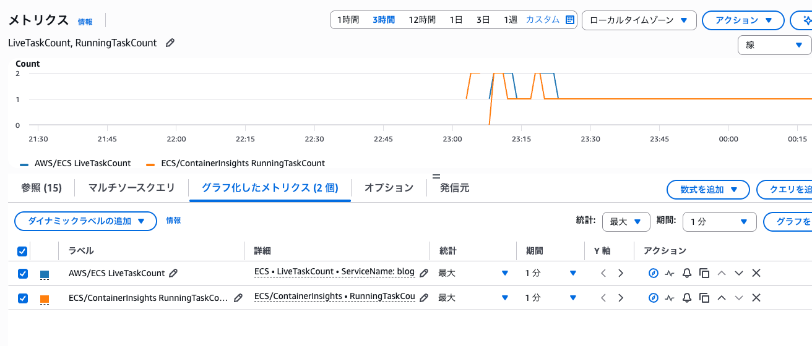The width and height of the screenshot is (812, 346).
Task: Open the 線 graph type dropdown
Action: [x=774, y=45]
